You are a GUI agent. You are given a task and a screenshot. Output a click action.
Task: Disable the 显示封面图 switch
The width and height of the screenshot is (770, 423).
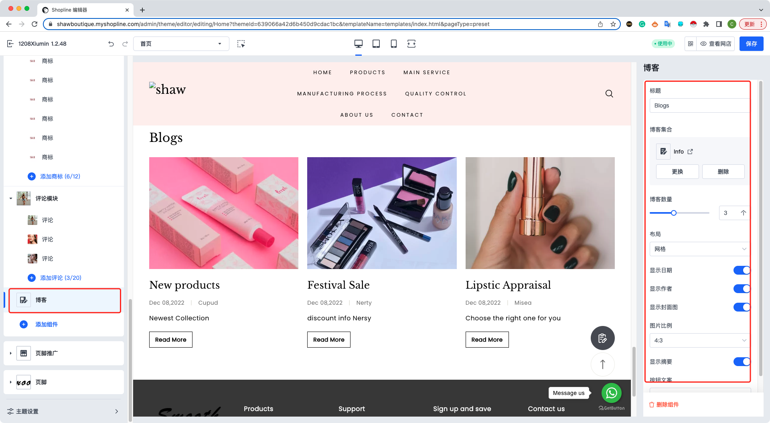coord(741,307)
